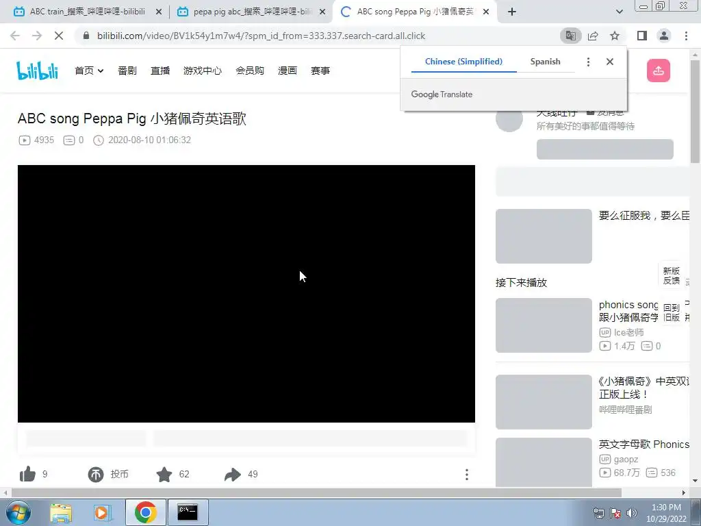Open the phonics song video thumbnail
Image resolution: width=701 pixels, height=526 pixels.
click(x=544, y=325)
